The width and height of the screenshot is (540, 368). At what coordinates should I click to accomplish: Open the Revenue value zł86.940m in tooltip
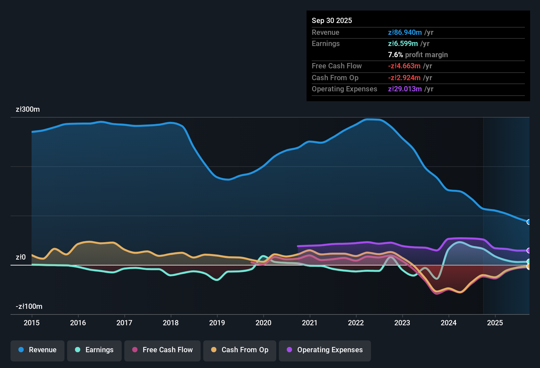(405, 32)
